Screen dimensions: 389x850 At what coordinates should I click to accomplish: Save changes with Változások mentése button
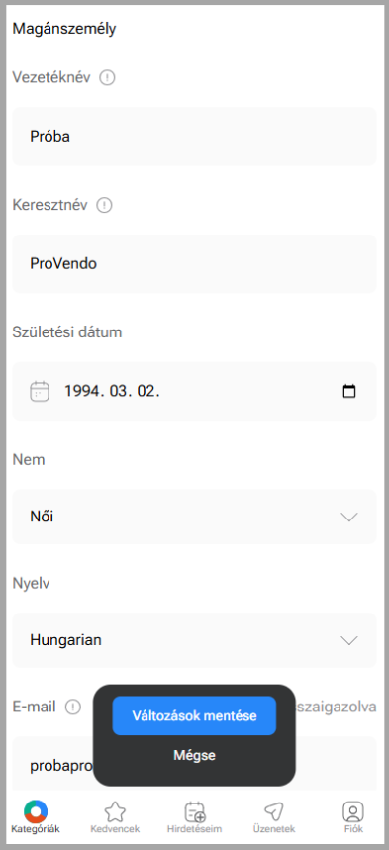click(x=194, y=715)
